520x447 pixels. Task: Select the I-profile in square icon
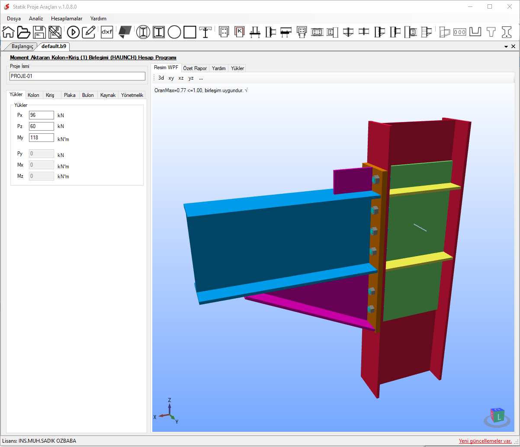(159, 32)
